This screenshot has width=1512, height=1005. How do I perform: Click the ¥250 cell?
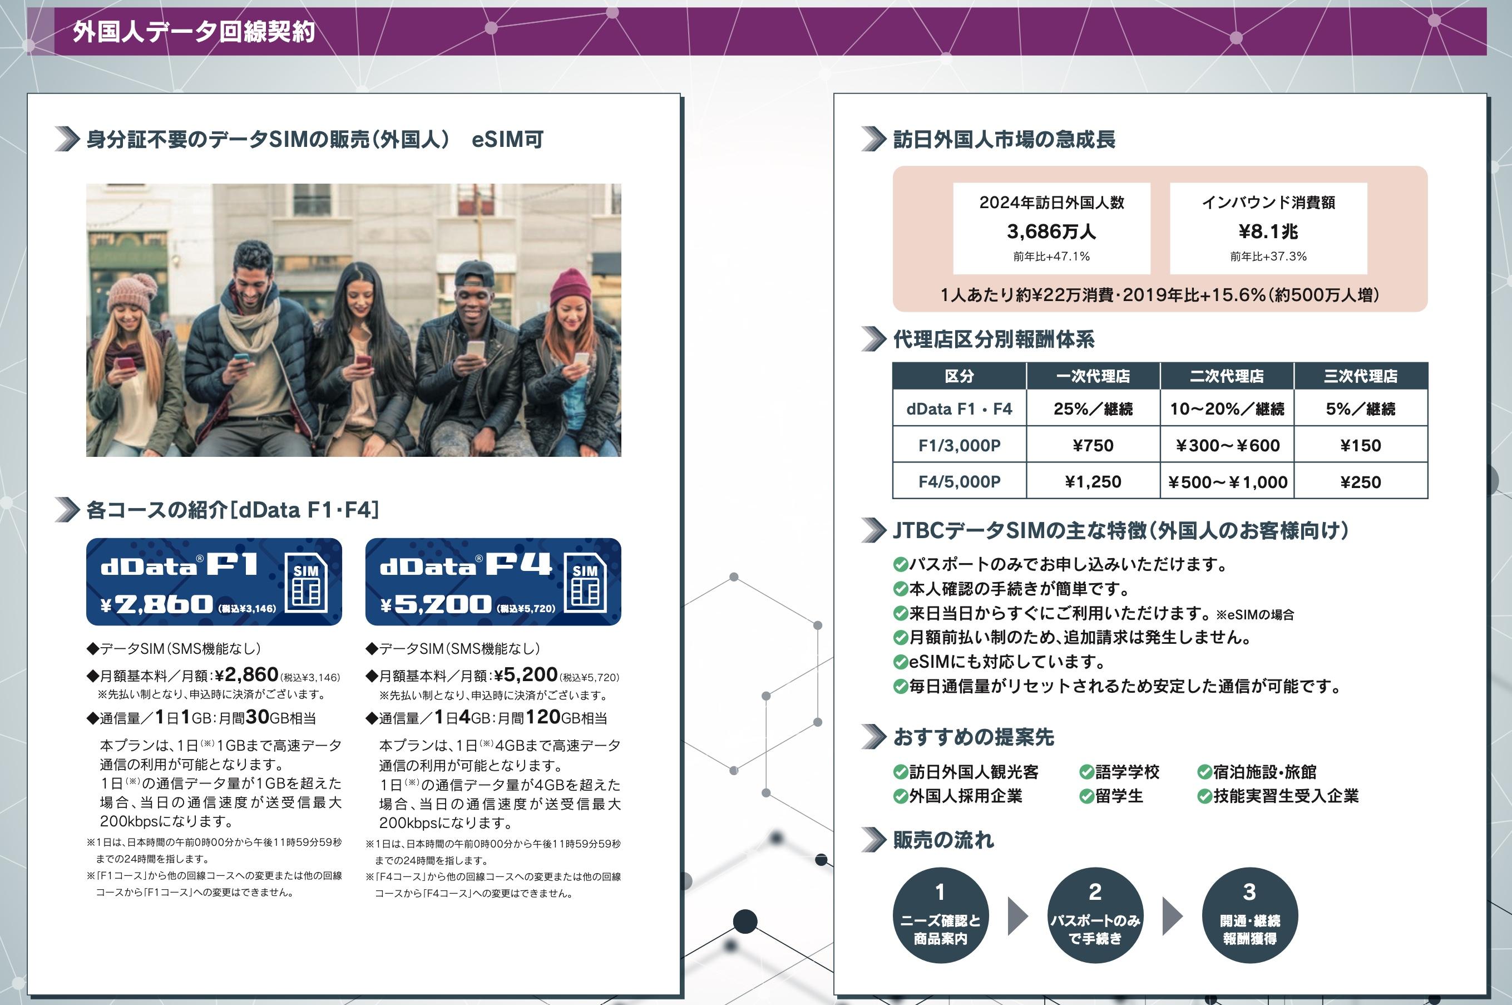tap(1361, 481)
